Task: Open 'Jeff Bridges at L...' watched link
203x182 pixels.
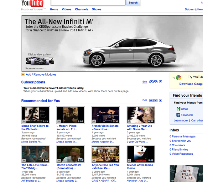Action: click(x=31, y=181)
